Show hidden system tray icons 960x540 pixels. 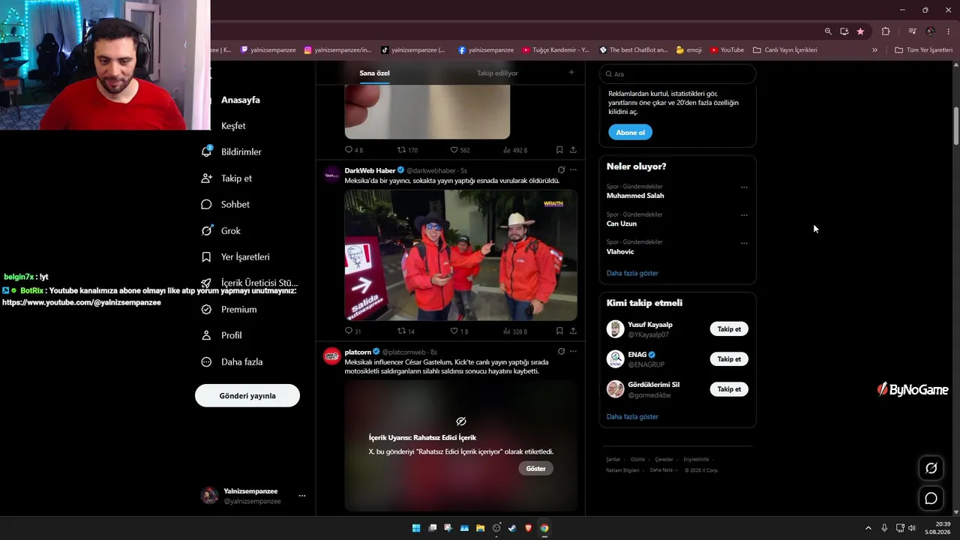click(x=868, y=528)
